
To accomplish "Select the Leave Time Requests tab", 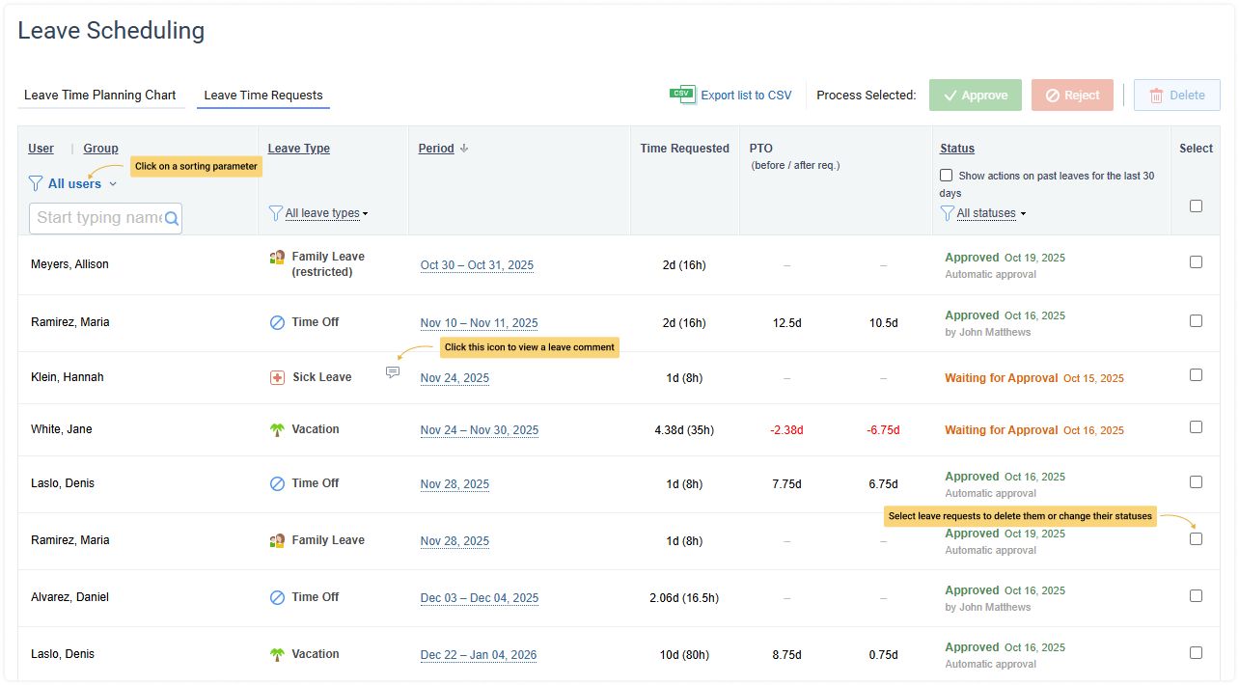I will point(263,96).
